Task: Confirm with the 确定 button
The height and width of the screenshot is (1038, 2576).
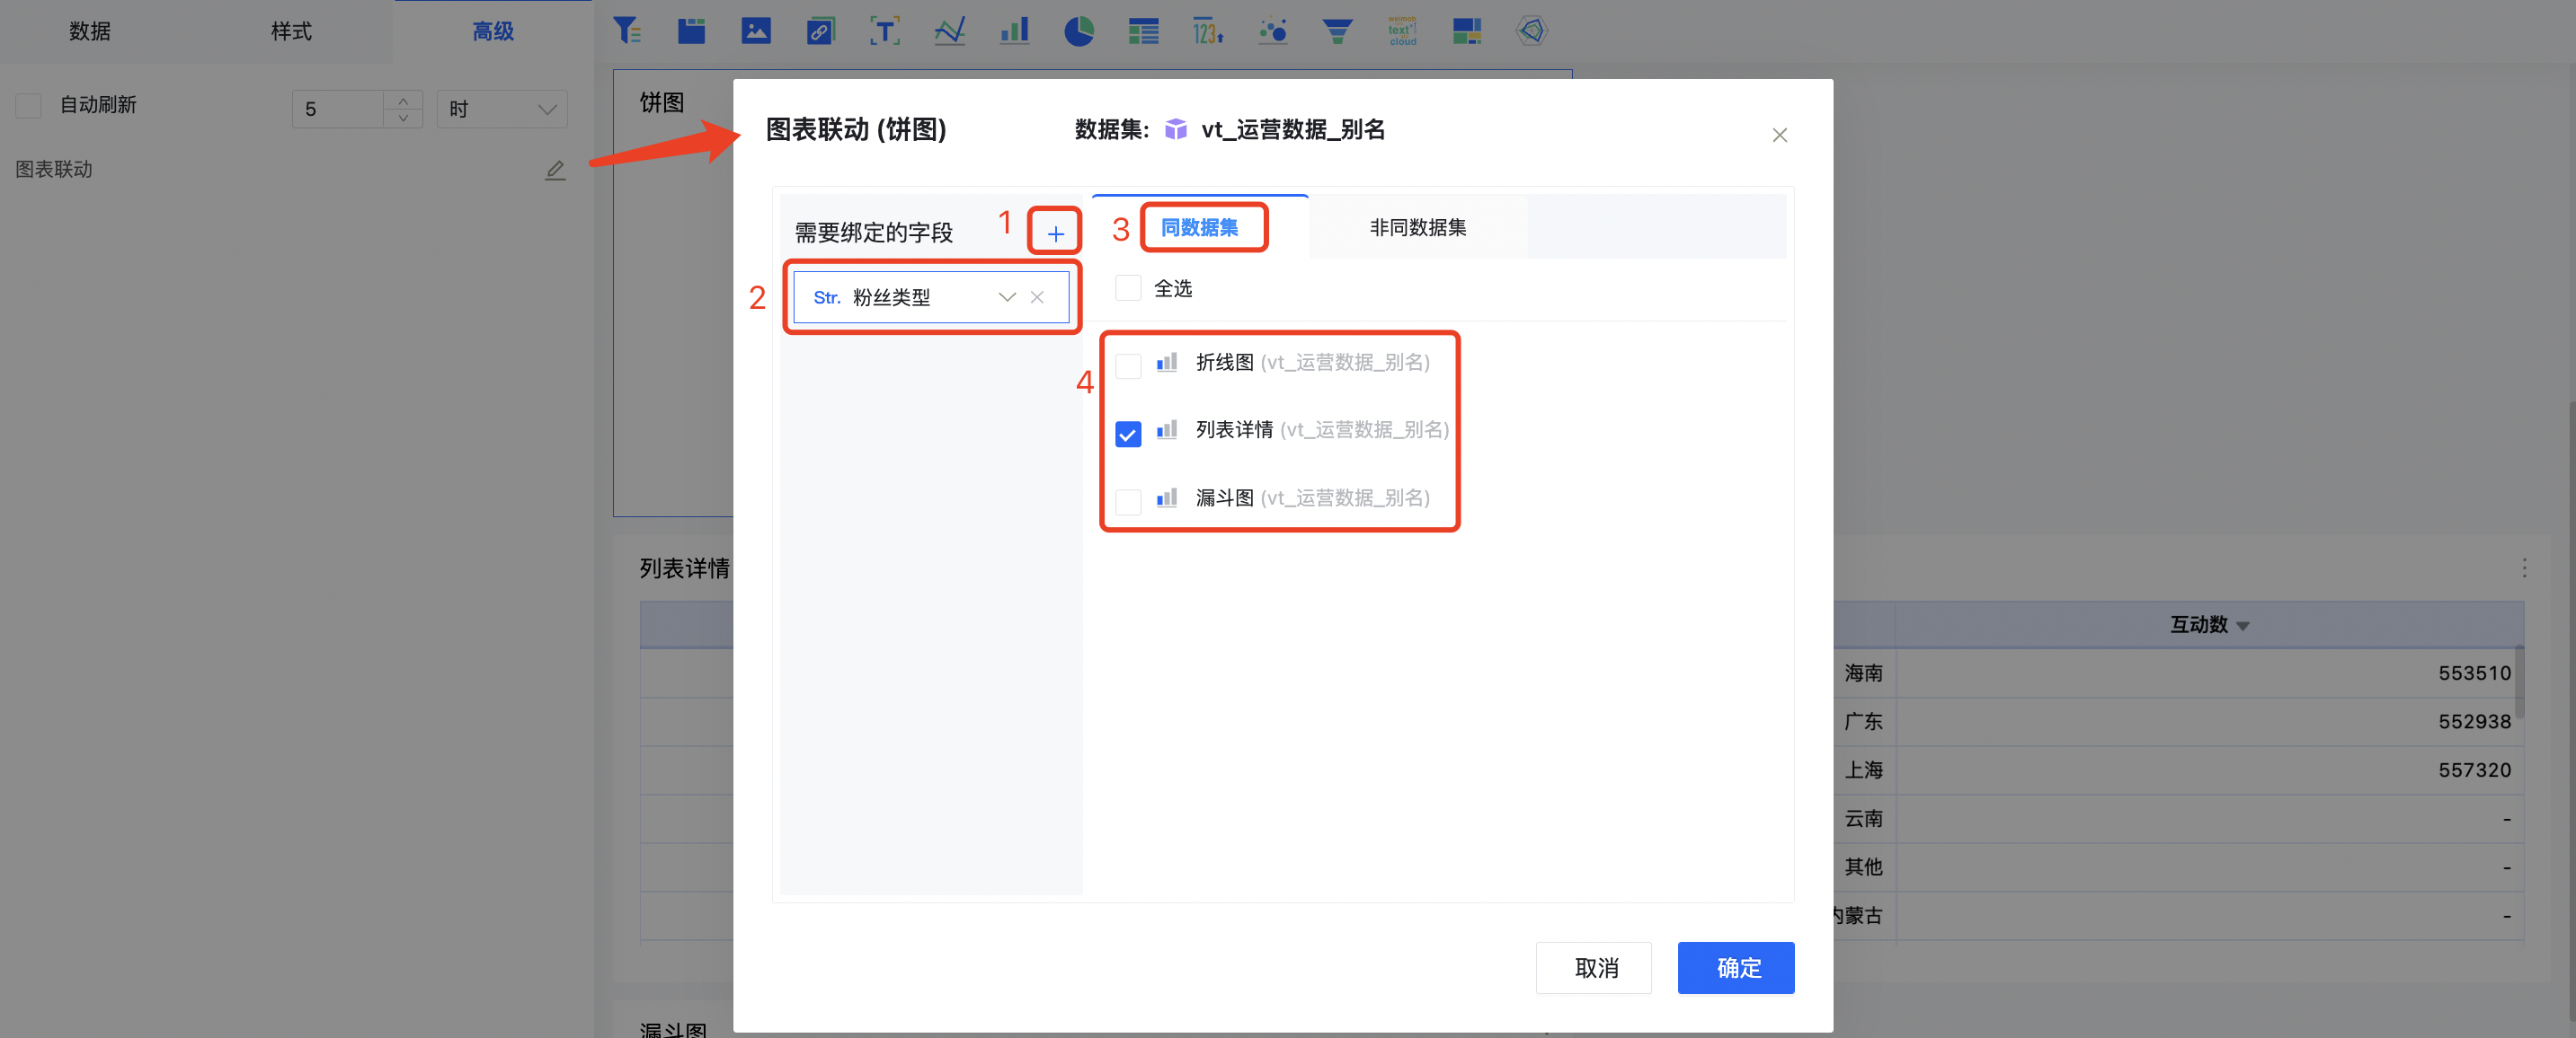Action: tap(1736, 967)
